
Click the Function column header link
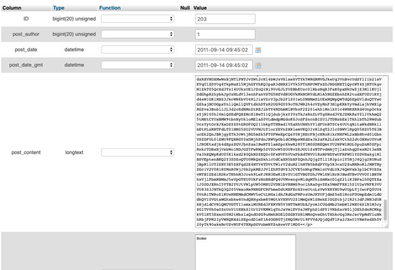(110, 8)
